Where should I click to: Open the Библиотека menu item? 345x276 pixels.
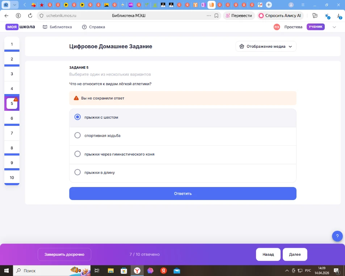58,27
